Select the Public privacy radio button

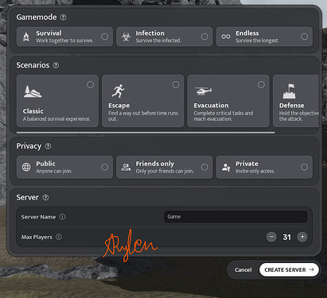(x=105, y=167)
